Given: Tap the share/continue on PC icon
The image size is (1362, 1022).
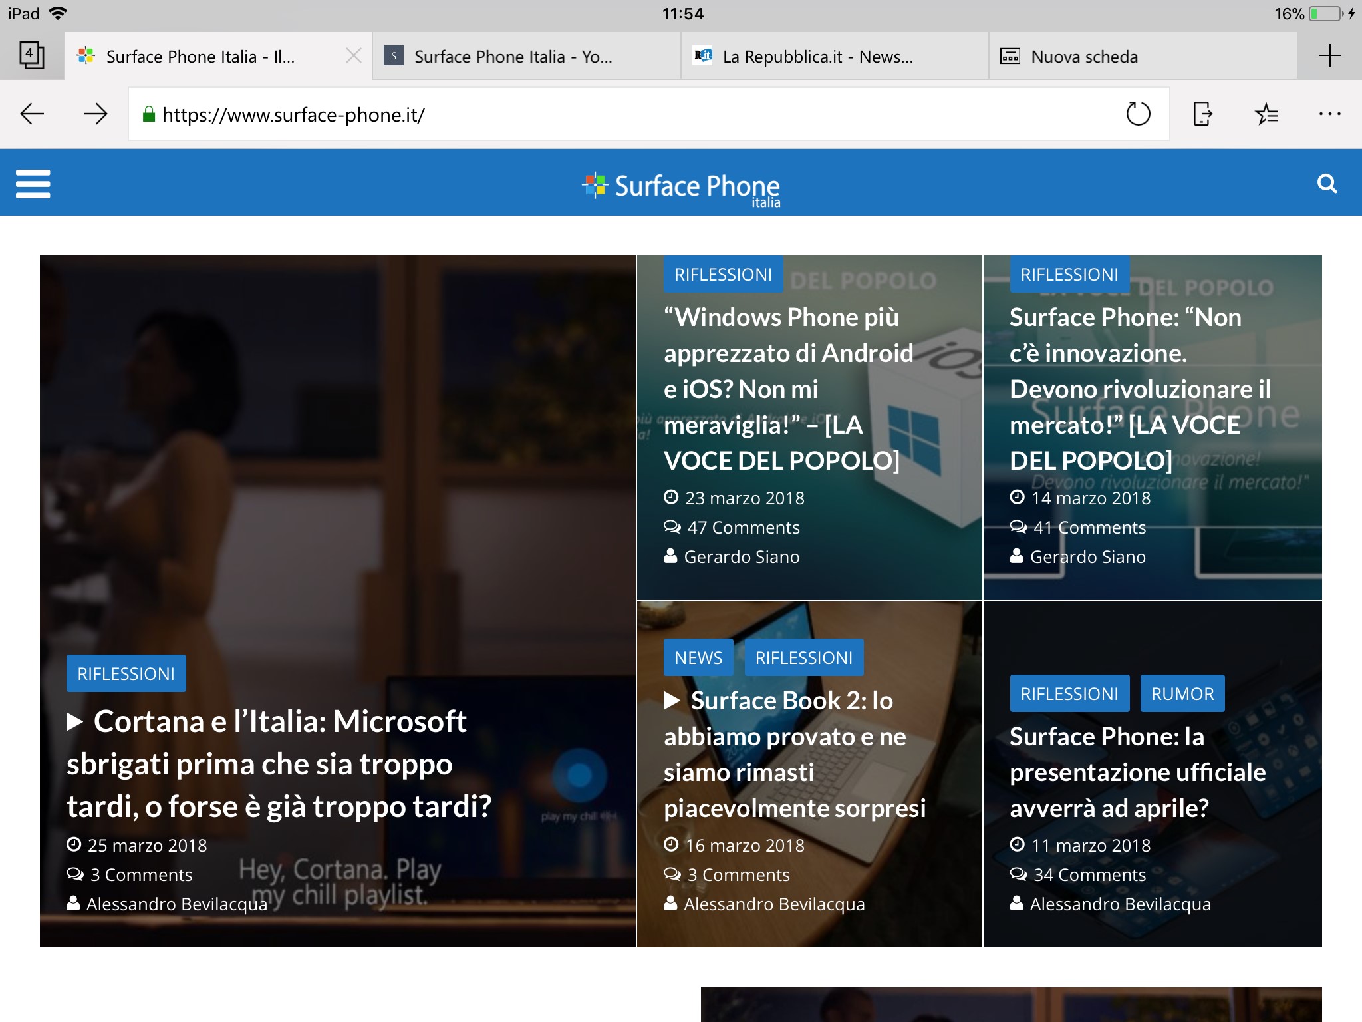Looking at the screenshot, I should [x=1202, y=114].
